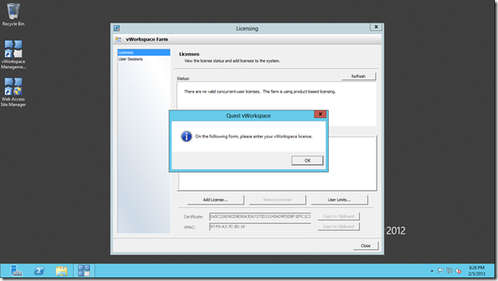Click the vWorkspace Farm header icon

(x=118, y=39)
